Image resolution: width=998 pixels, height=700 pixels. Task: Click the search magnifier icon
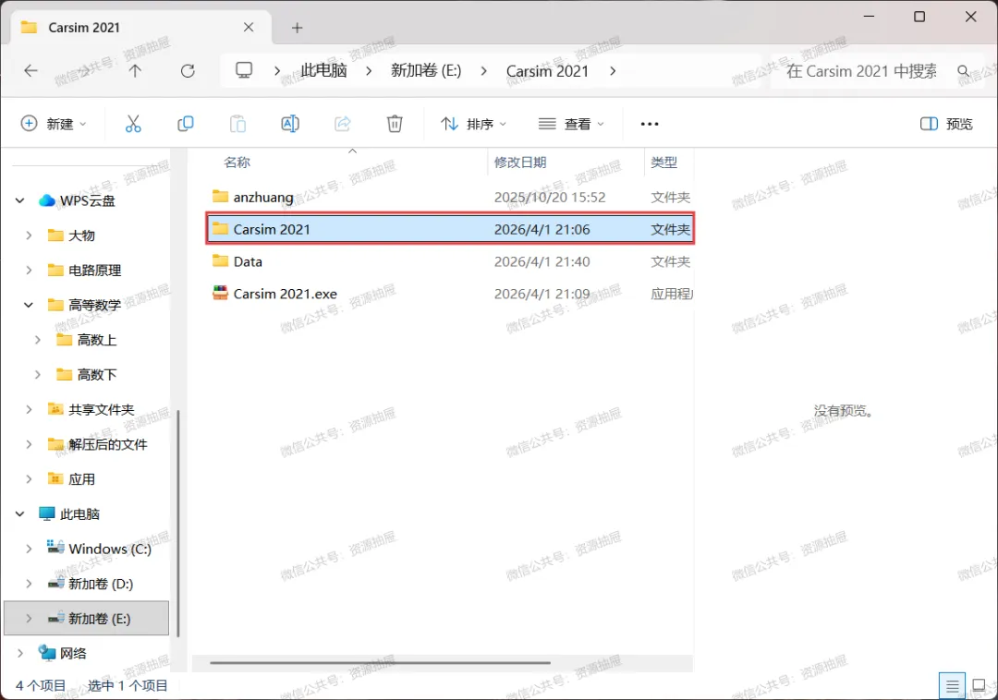coord(964,71)
